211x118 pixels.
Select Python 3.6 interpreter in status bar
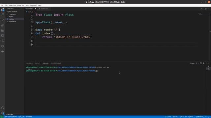11,117
